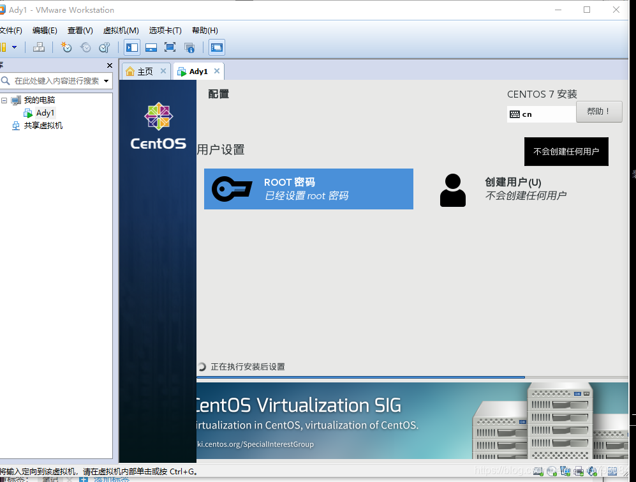Screen dimensions: 636x482
Task: Close the library side panel
Action: pyautogui.click(x=110, y=65)
